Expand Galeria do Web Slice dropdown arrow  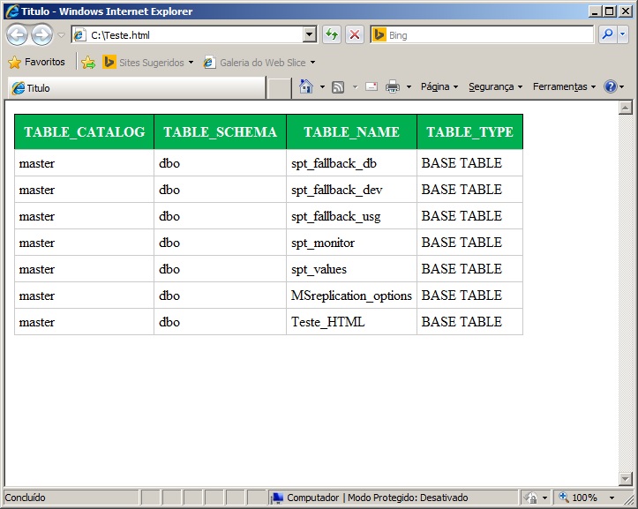(312, 63)
